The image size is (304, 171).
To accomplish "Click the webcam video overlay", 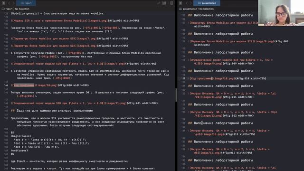I will 281,13.
